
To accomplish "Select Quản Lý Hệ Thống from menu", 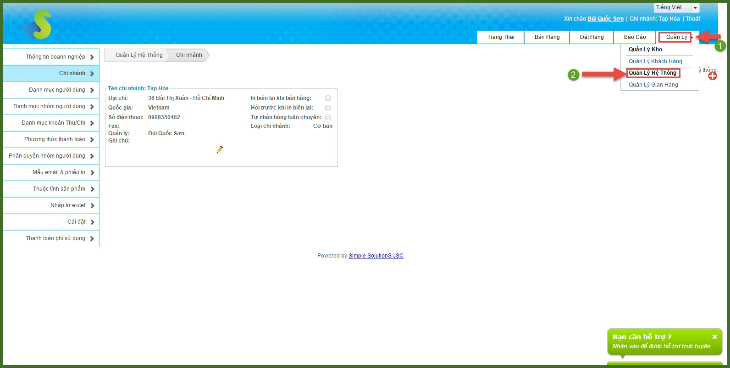I will pos(652,73).
